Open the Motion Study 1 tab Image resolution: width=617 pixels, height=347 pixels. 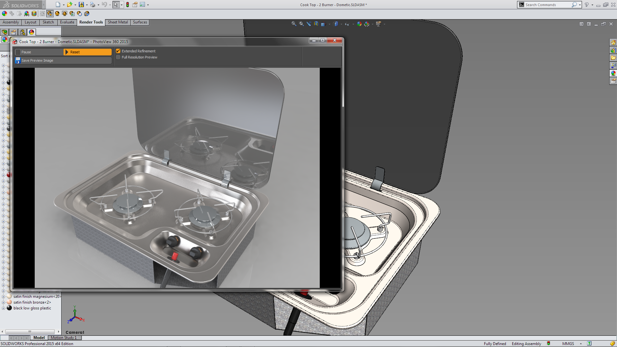click(x=64, y=338)
